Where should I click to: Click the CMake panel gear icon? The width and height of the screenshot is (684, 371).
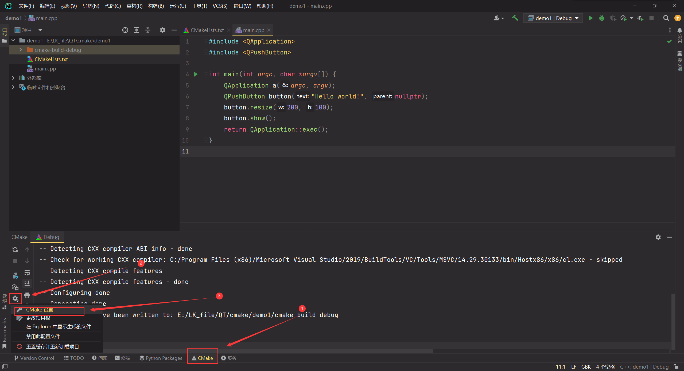(x=15, y=298)
